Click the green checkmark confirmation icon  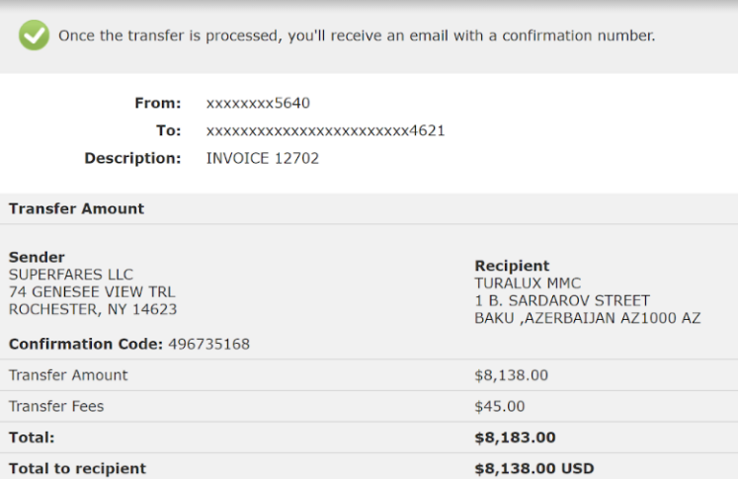point(34,35)
